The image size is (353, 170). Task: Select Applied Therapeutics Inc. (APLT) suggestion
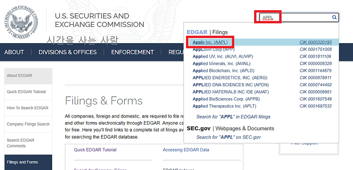coord(224,106)
